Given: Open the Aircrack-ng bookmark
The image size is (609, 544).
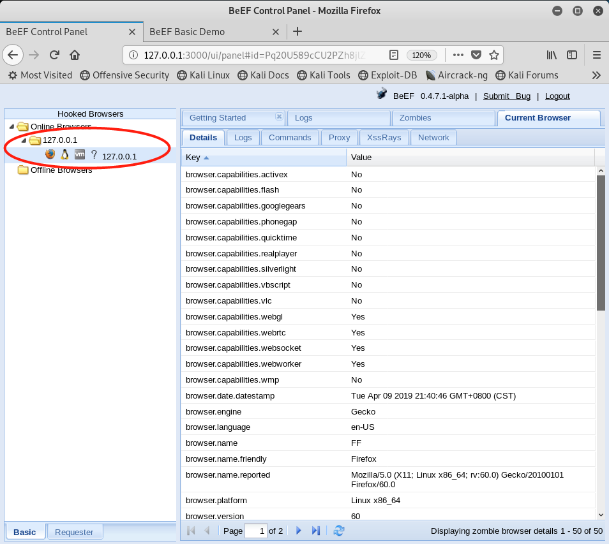Looking at the screenshot, I should point(456,75).
